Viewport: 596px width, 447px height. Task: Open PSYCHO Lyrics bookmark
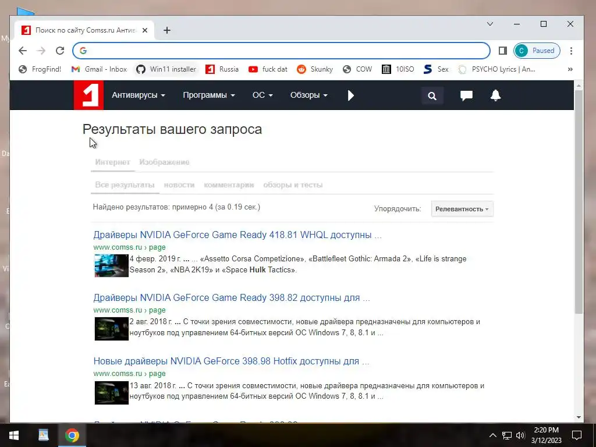point(497,69)
